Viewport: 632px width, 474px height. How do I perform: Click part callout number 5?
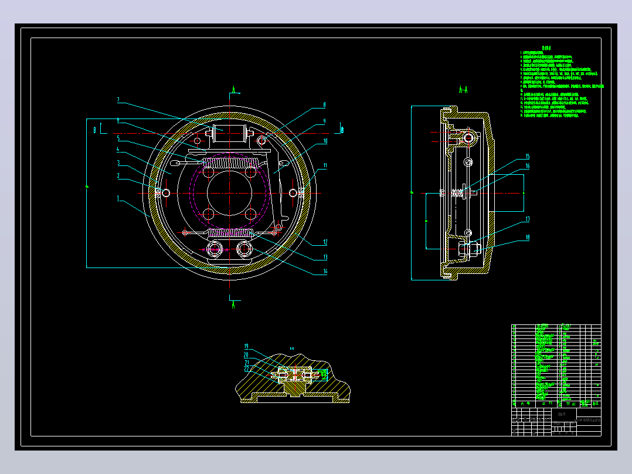coord(118,138)
